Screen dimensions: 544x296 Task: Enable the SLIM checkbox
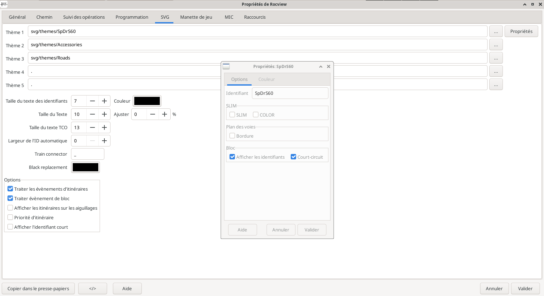(x=232, y=115)
